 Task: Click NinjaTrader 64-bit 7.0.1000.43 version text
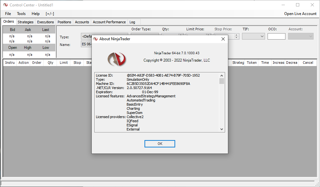point(177,53)
